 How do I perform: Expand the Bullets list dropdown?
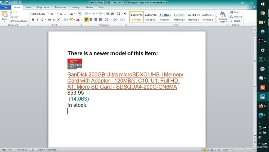click(x=89, y=14)
